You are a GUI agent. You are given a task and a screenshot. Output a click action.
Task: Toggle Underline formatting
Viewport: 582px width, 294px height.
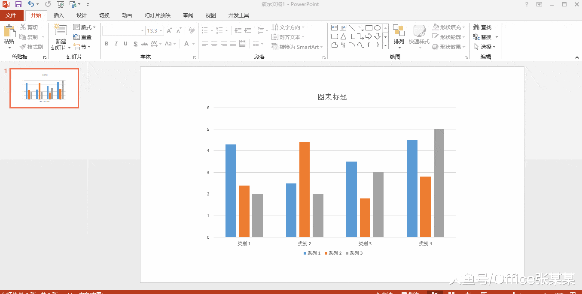pos(125,44)
